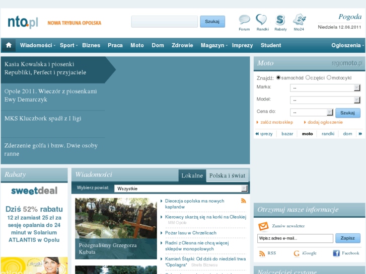Select the randki widget tab

pos(328,134)
